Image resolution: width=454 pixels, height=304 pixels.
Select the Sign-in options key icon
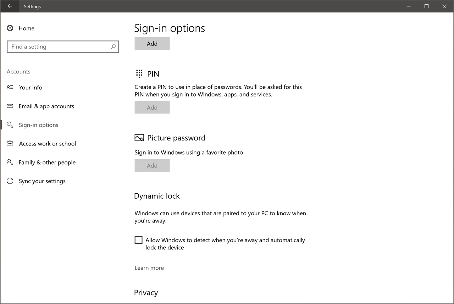(10, 125)
